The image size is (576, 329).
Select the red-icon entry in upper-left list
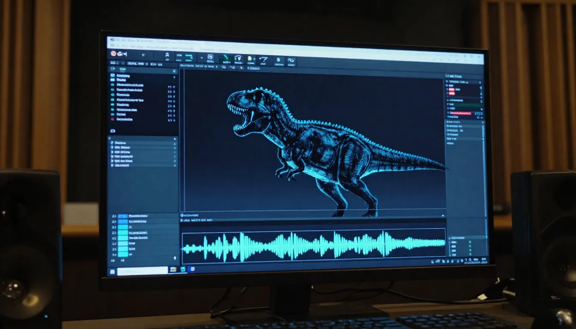[113, 120]
